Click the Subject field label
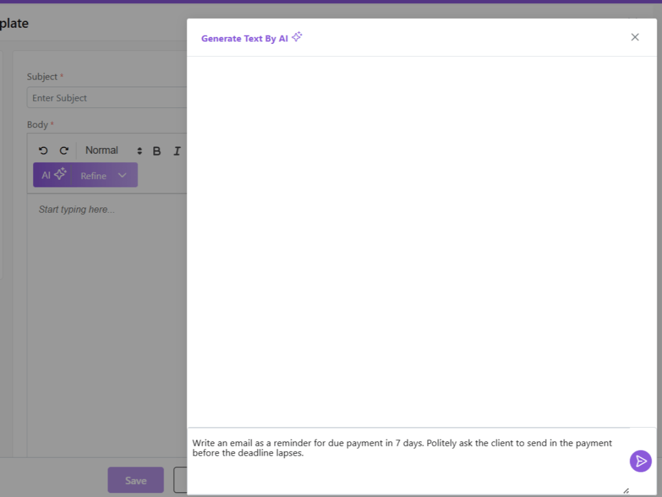 pos(42,76)
